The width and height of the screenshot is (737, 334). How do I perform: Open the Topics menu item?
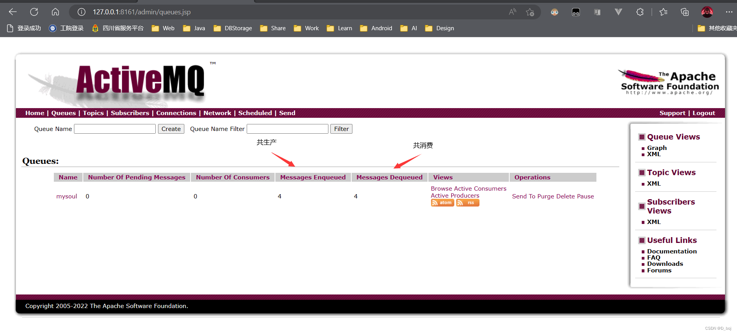coord(93,113)
